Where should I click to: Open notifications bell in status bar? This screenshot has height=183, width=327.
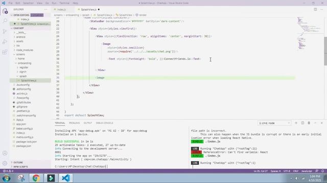[322, 171]
